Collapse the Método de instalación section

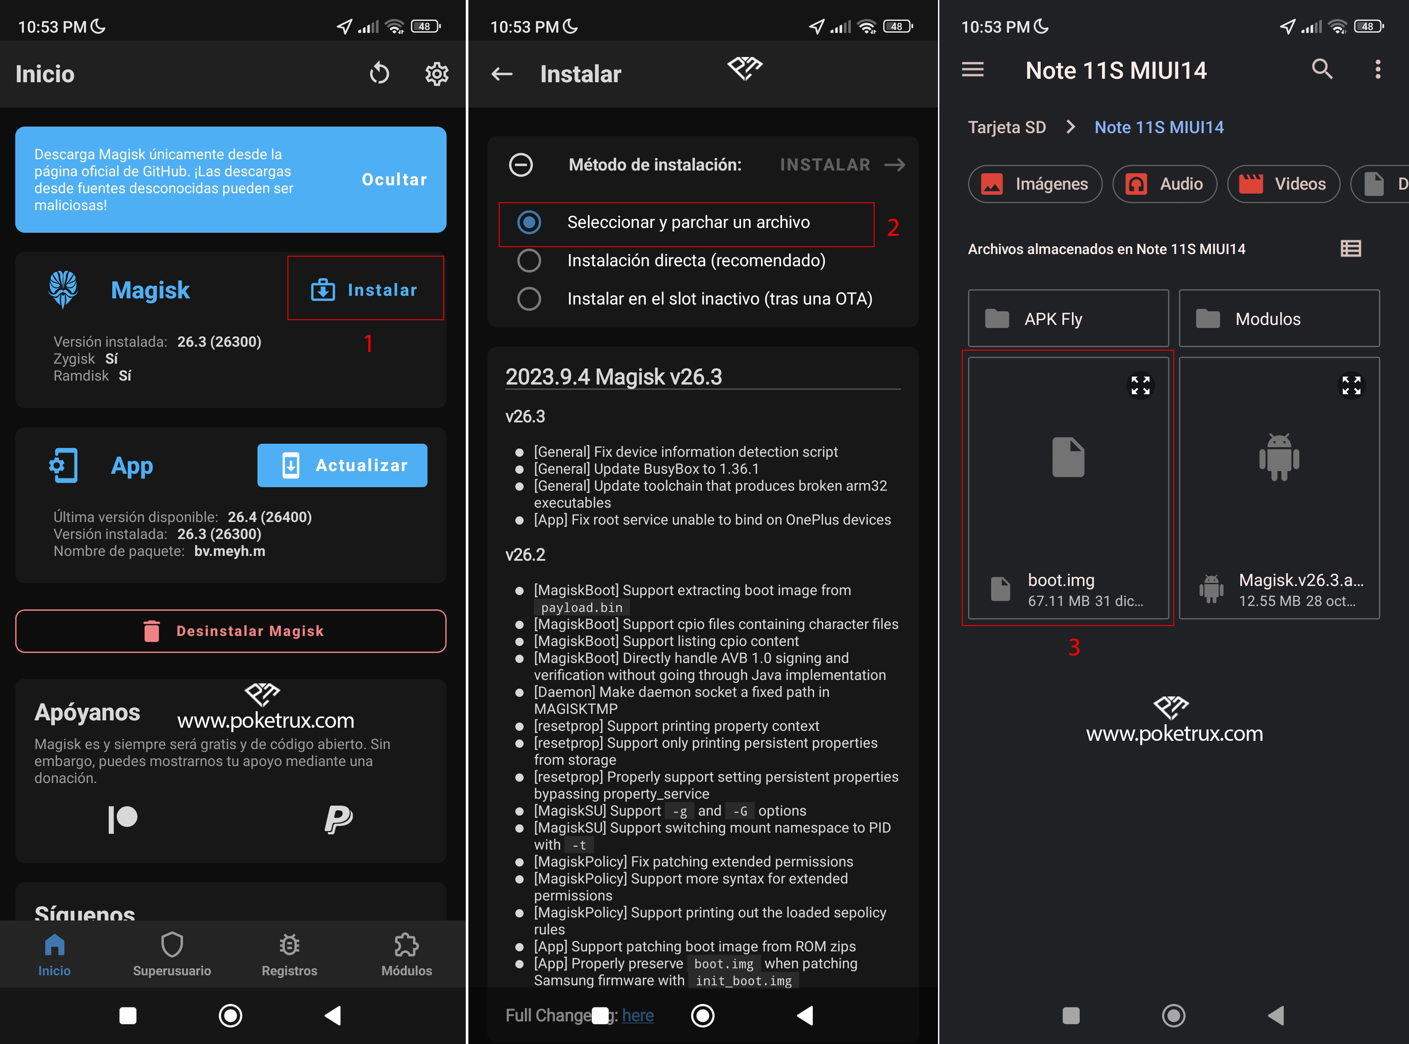(521, 165)
